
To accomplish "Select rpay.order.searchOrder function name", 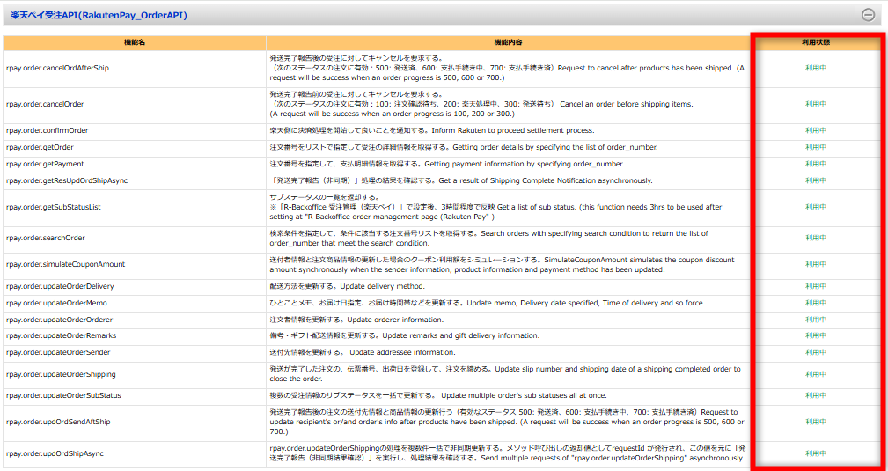I will pos(45,238).
